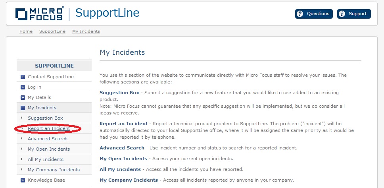Expand the My Details section
Viewport: 384px width, 188px height.
click(x=23, y=97)
